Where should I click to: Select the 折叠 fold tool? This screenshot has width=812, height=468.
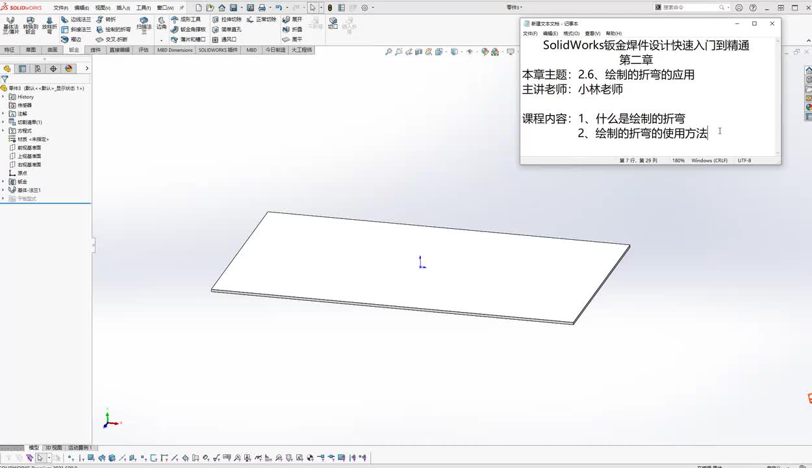(292, 29)
